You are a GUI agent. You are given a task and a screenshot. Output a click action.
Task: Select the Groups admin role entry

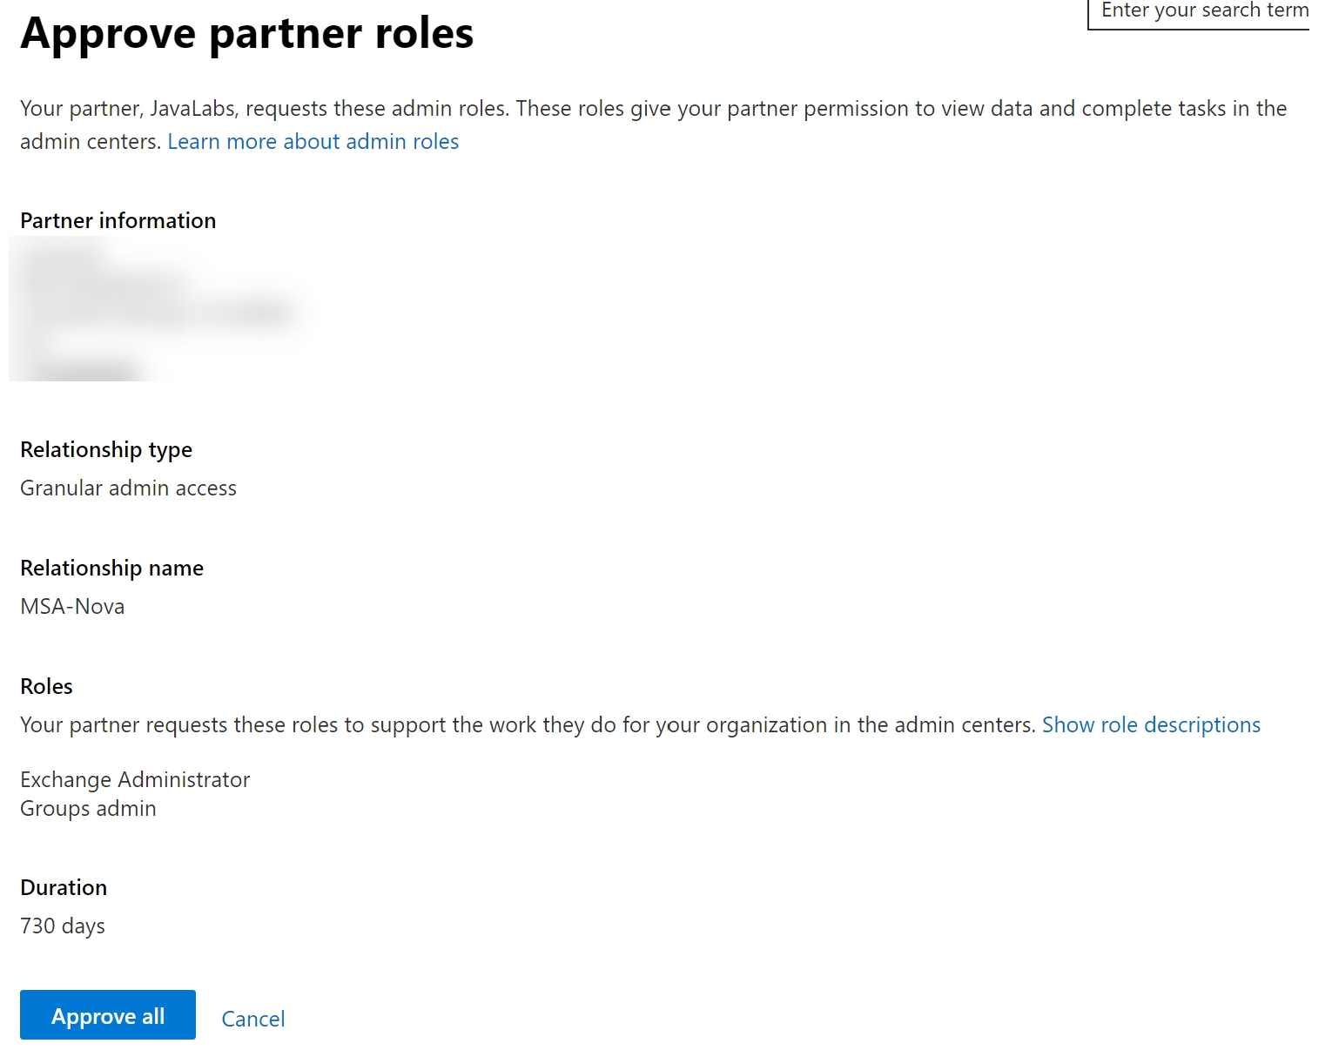pyautogui.click(x=88, y=809)
